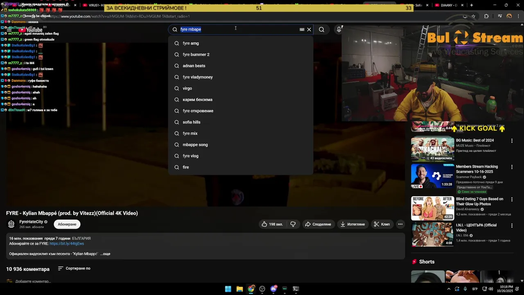Expand description with '...още'
This screenshot has height=295, width=524.
click(x=105, y=254)
